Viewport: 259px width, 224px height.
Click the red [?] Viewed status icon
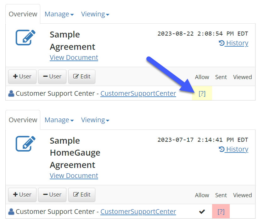click(x=221, y=212)
